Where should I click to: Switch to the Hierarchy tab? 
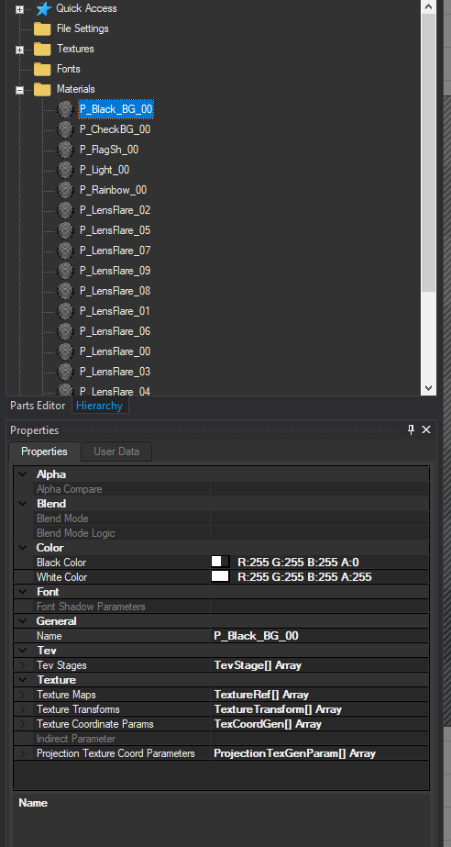(x=99, y=406)
